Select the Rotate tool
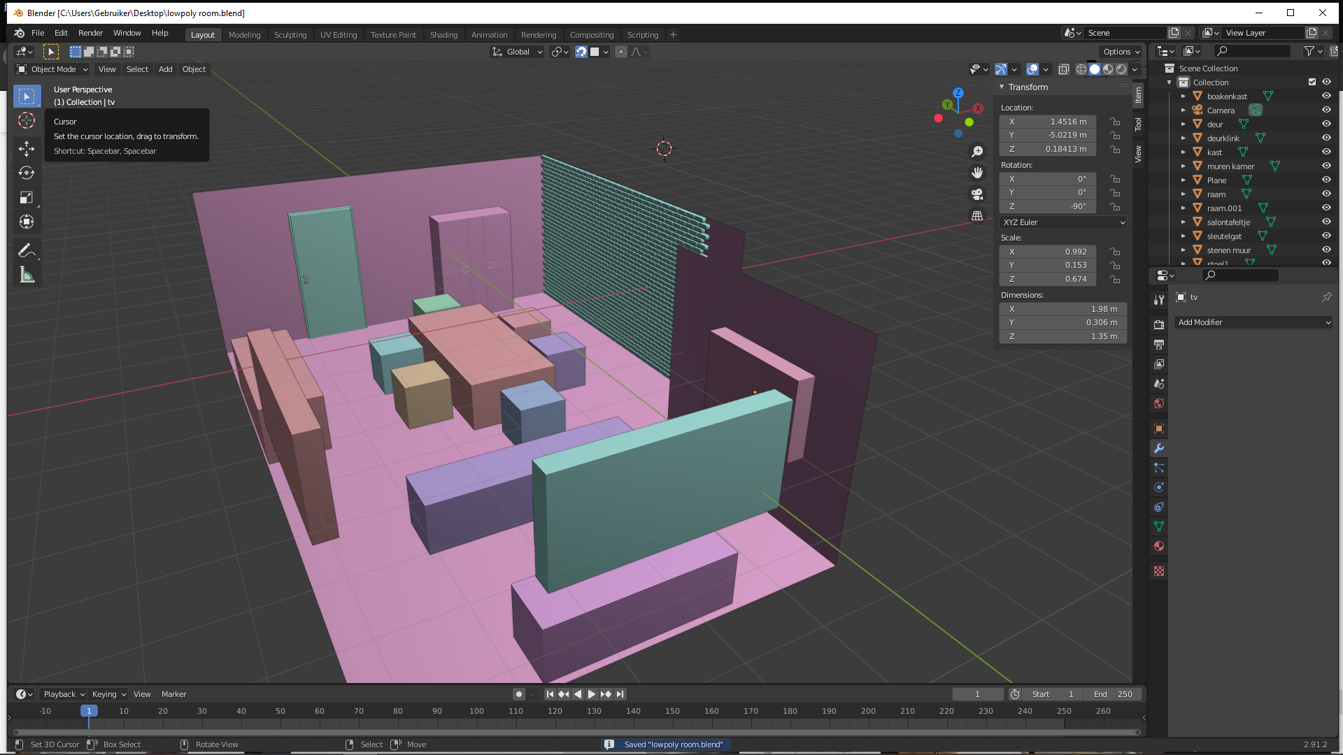 coord(27,173)
